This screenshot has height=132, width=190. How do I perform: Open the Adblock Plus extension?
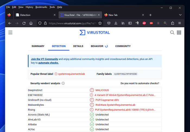(144, 23)
